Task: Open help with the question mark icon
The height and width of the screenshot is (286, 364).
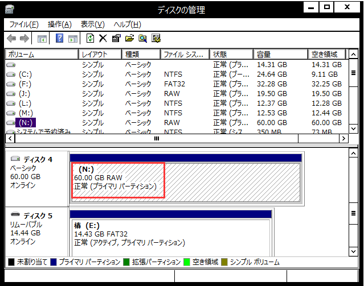Action: coord(59,38)
